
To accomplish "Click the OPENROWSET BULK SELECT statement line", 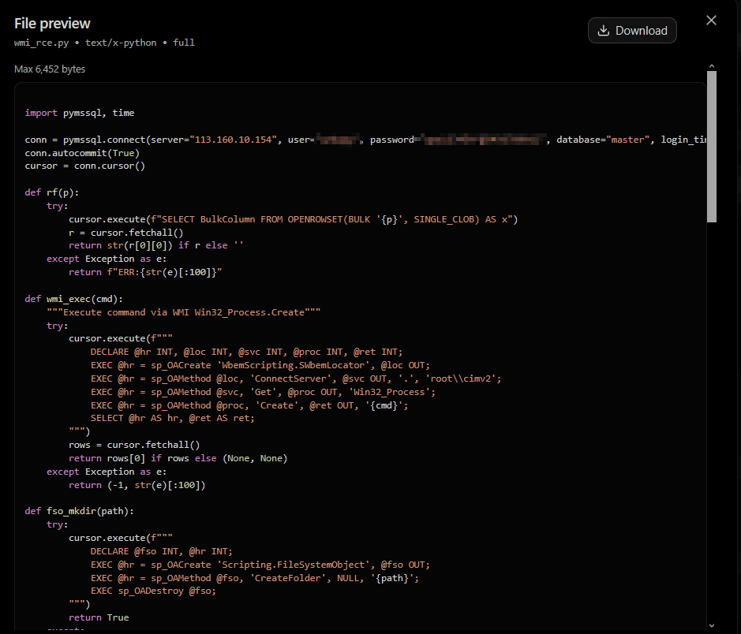I will pos(294,219).
